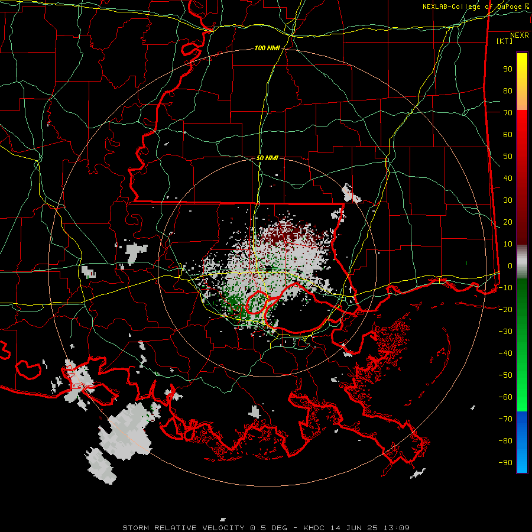The image size is (532, 532).
Task: Click the 30 value on velocity scale
Action: click(508, 200)
